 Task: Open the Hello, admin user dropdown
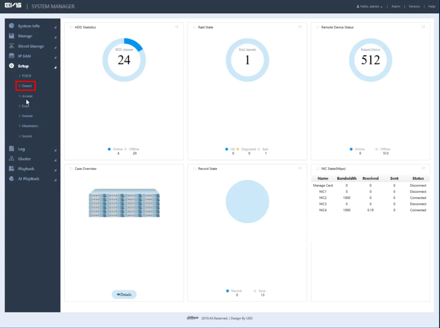point(370,6)
